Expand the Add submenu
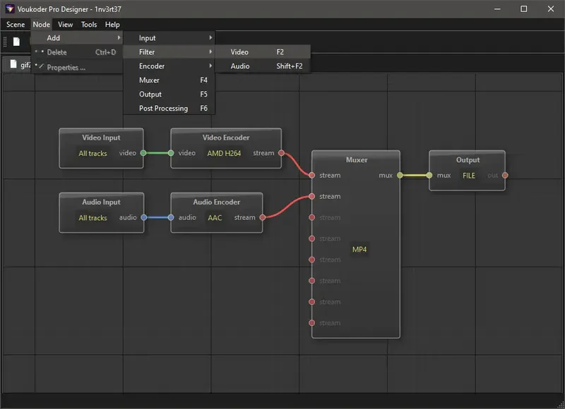 click(77, 38)
